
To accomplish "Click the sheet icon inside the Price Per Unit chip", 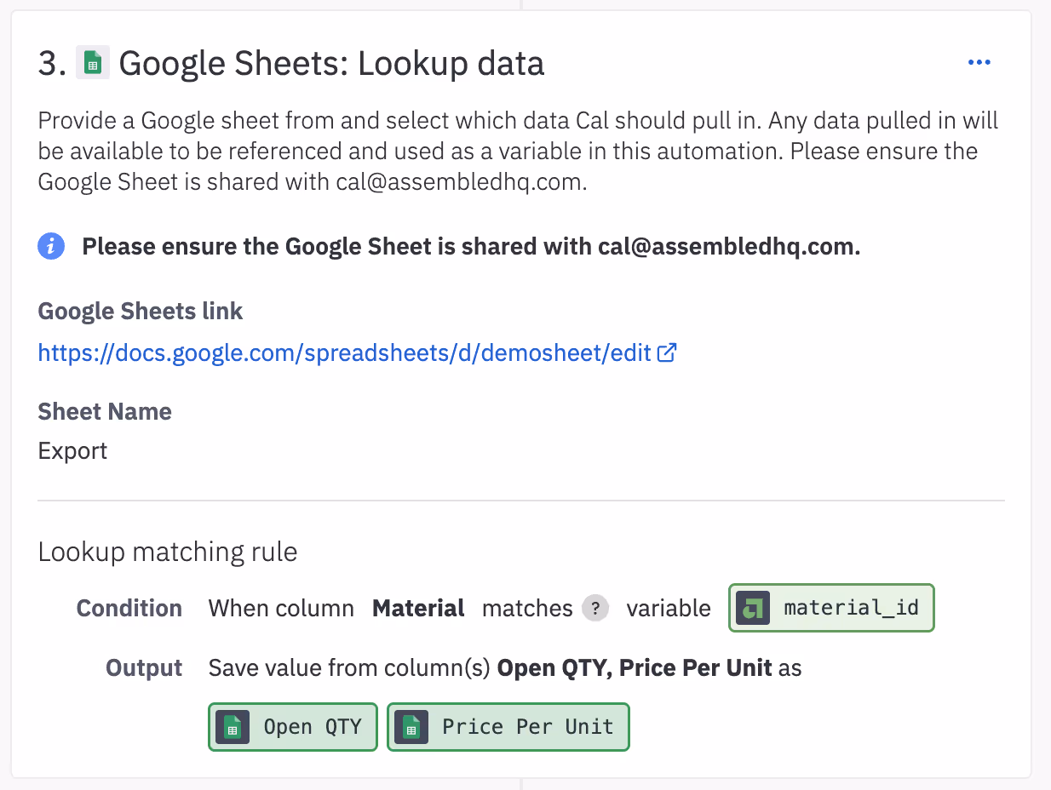I will point(411,727).
